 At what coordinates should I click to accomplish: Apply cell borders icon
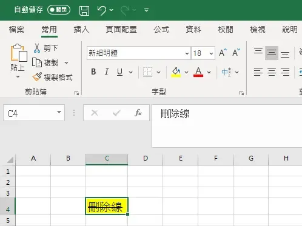click(x=147, y=72)
